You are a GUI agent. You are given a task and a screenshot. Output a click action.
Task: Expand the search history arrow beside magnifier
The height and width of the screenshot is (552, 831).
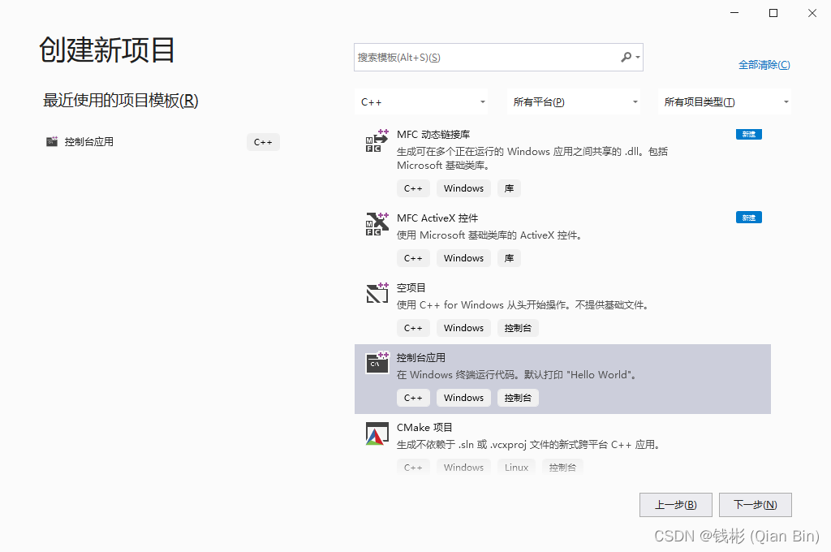click(638, 58)
